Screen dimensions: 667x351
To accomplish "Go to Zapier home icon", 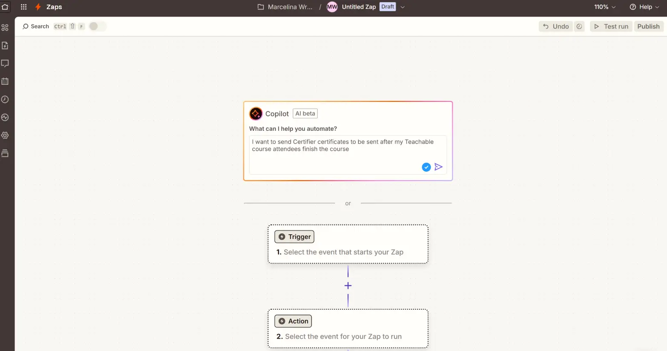I will pyautogui.click(x=5, y=7).
